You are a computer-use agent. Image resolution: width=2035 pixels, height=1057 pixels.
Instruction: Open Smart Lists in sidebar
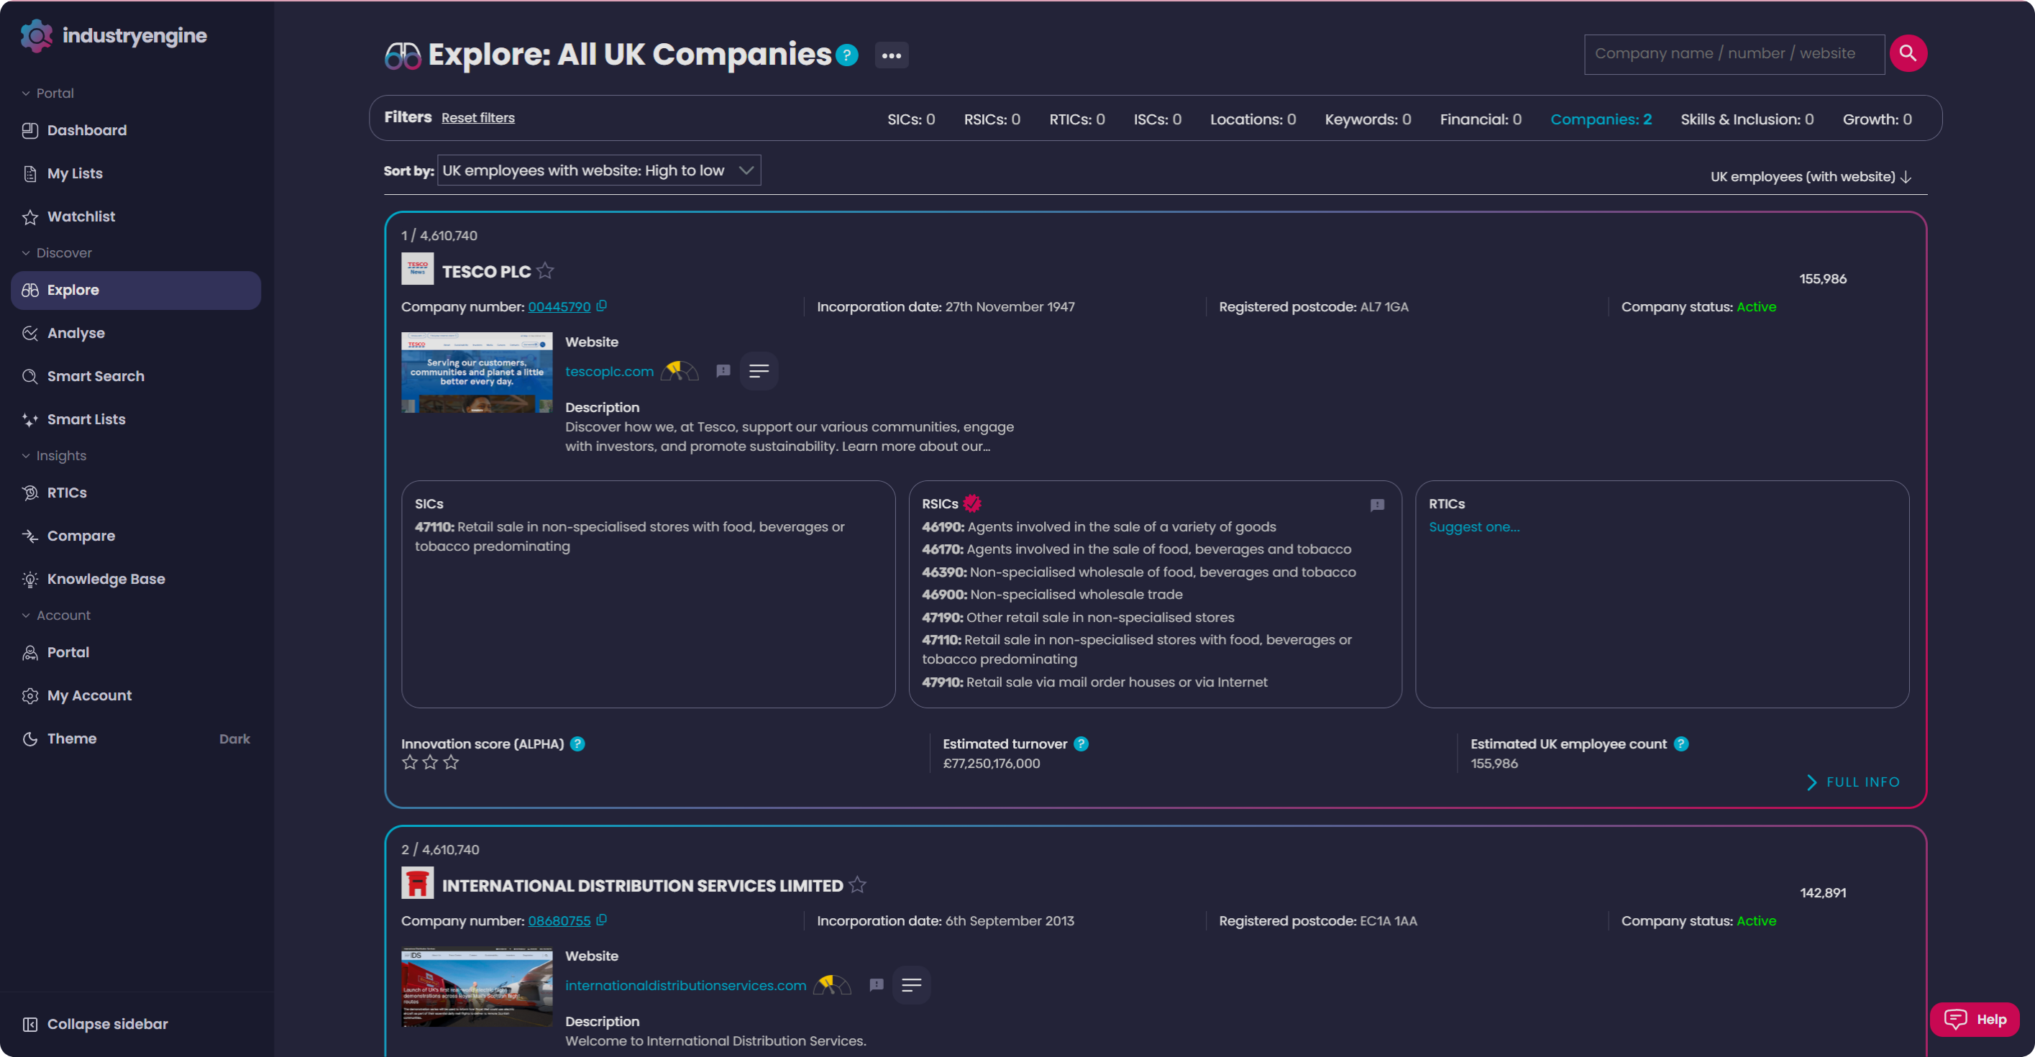(136, 418)
